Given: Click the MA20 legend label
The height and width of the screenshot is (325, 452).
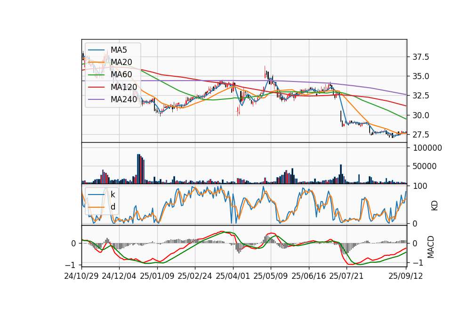Looking at the screenshot, I should [121, 62].
